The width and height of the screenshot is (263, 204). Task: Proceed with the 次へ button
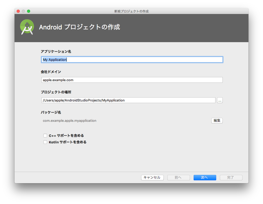[205, 177]
